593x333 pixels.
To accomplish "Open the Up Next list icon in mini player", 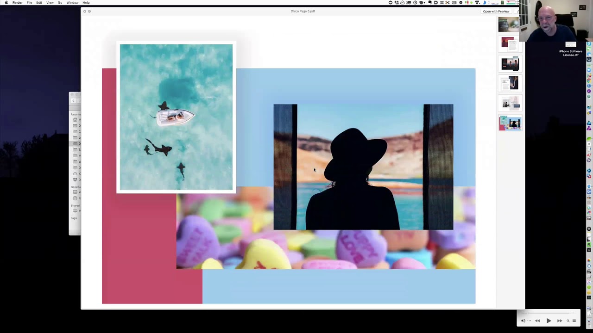I will [x=574, y=321].
